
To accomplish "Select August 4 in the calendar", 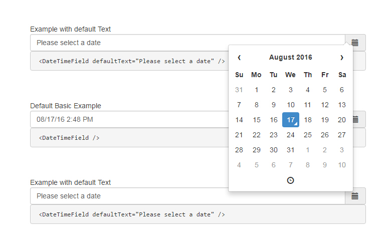I will tap(308, 90).
